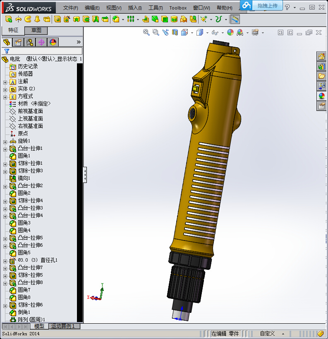
Task: Click the Previous View icon
Action: point(165,32)
